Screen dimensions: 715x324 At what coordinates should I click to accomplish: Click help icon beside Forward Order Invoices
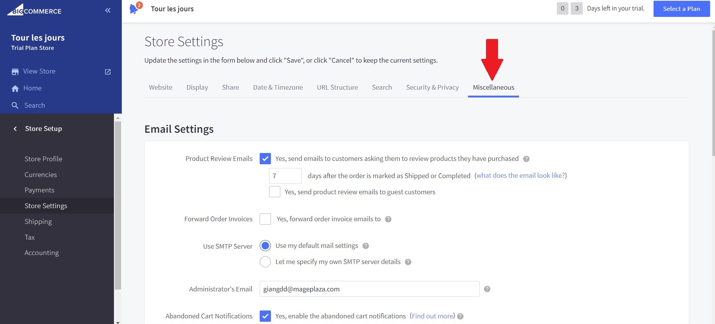388,219
